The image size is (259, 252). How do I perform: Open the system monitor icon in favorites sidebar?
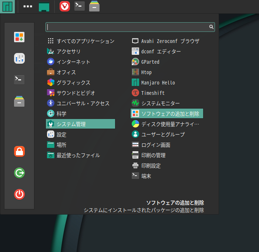pyautogui.click(x=19, y=58)
